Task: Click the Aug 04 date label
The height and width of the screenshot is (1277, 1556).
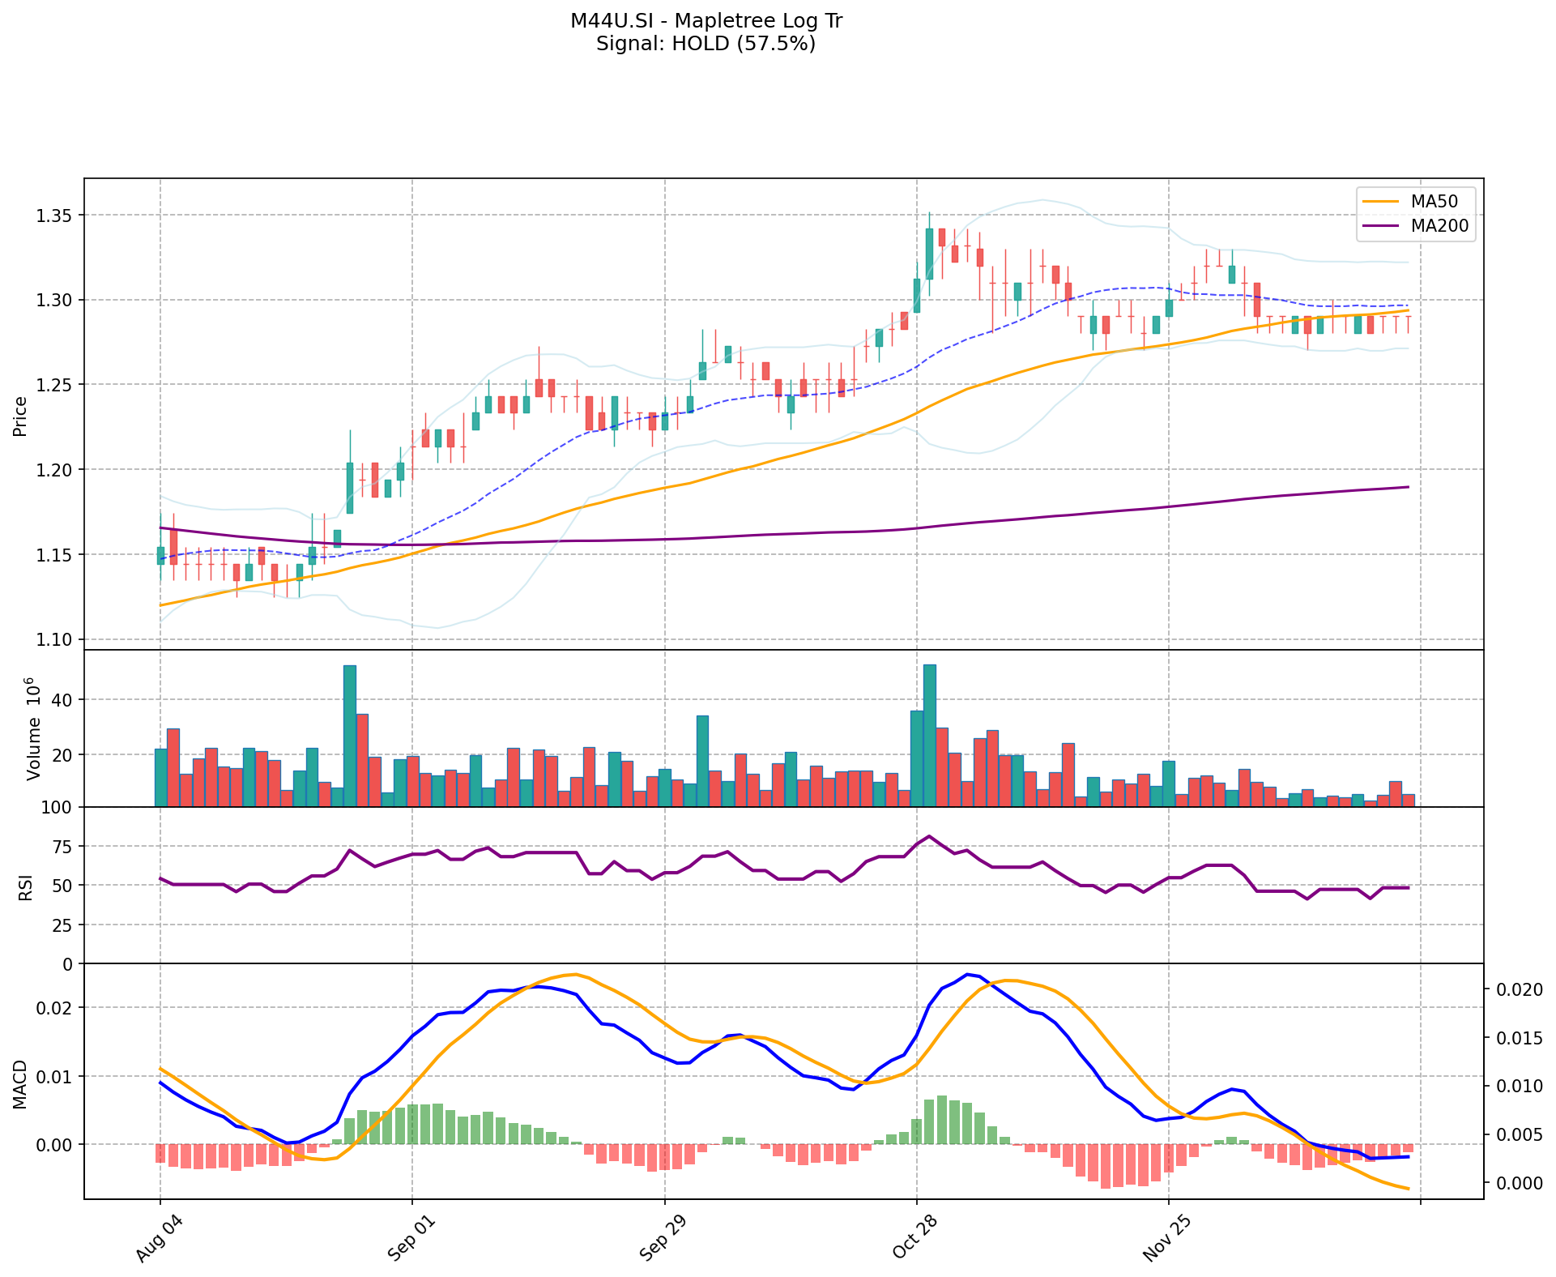Action: pos(158,1237)
